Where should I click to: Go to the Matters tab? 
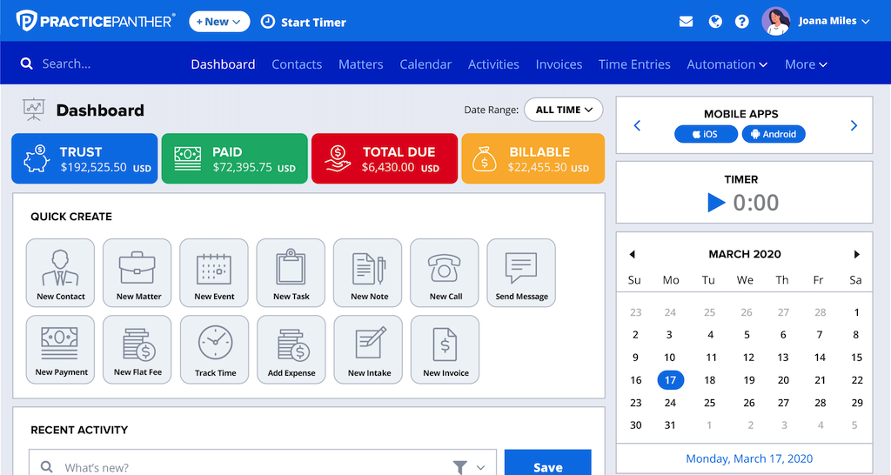point(361,64)
